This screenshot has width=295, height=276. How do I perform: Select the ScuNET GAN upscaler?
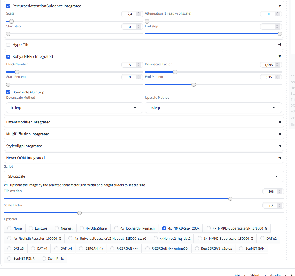coord(252,248)
